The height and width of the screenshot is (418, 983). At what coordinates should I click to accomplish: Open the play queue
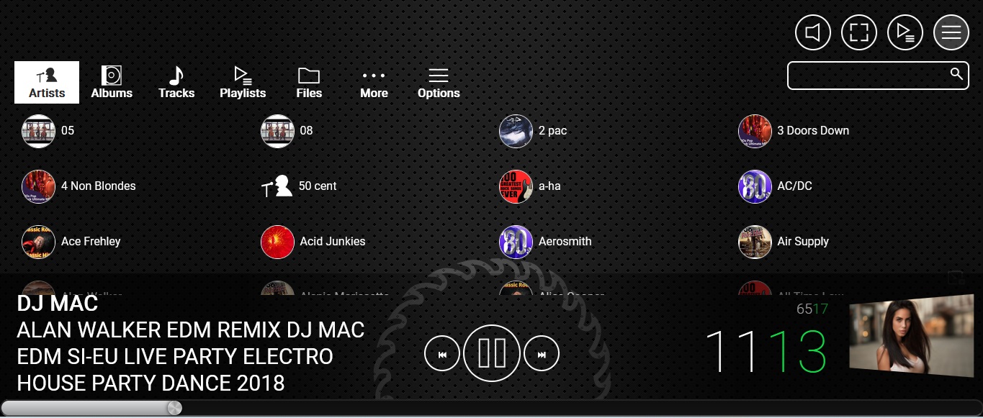905,32
